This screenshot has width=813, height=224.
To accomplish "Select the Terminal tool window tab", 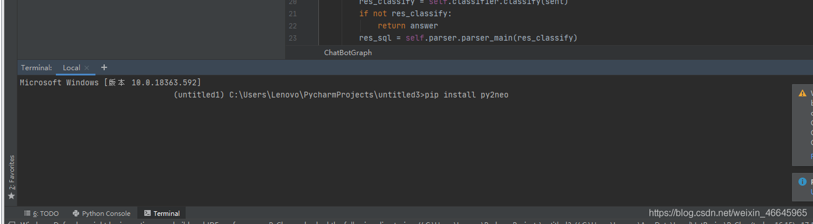I will pyautogui.click(x=162, y=214).
